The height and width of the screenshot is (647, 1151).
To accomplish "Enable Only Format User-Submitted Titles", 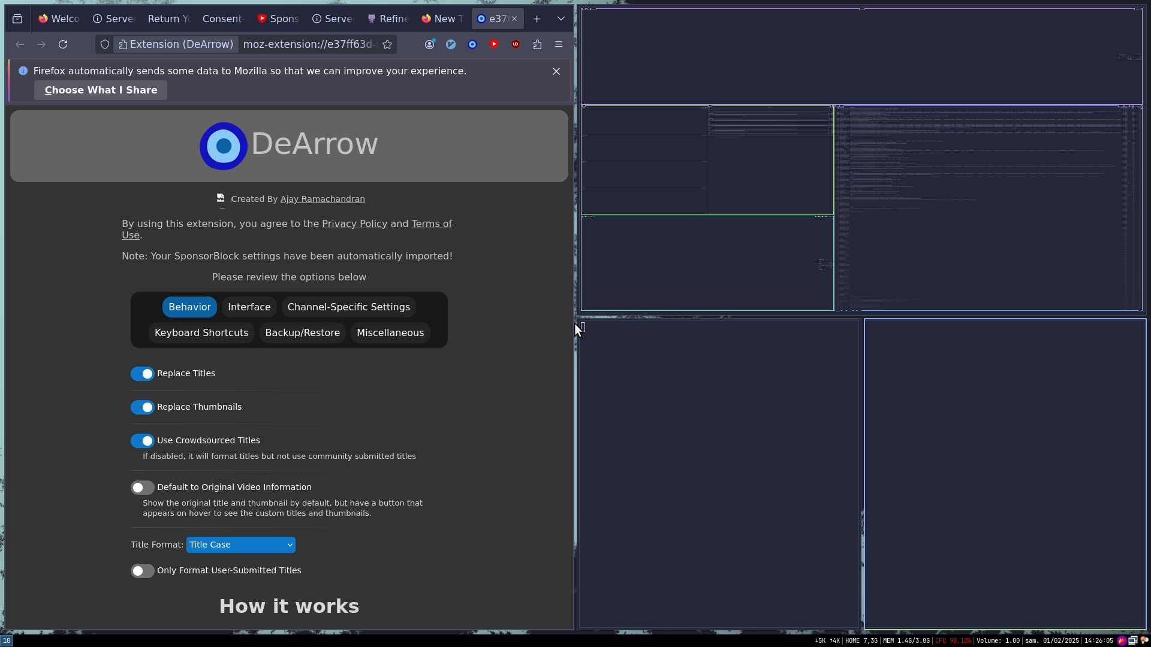I will (x=143, y=571).
